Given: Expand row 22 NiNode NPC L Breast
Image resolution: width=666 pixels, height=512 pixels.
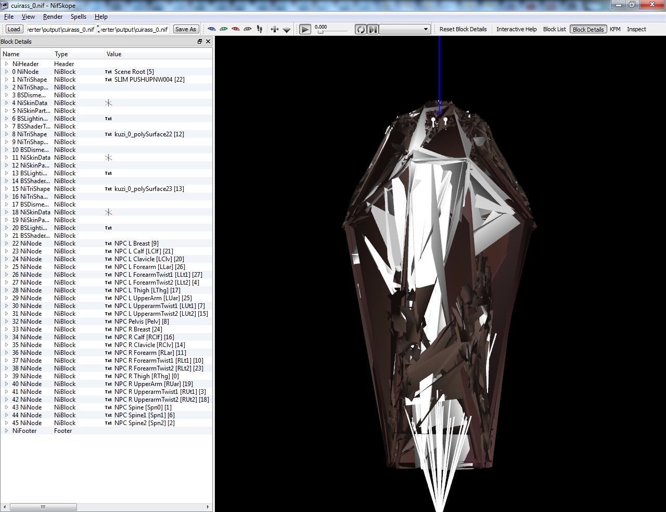Looking at the screenshot, I should tap(7, 244).
